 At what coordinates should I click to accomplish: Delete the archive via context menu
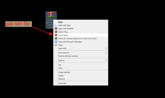coord(81,76)
